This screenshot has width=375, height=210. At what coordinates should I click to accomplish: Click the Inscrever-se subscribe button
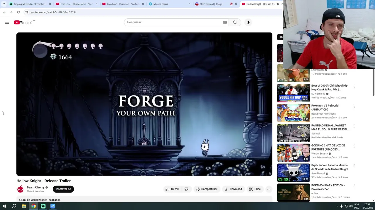coord(63,189)
